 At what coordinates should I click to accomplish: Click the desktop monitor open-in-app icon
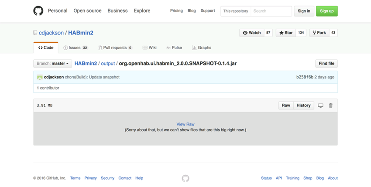coord(321,105)
